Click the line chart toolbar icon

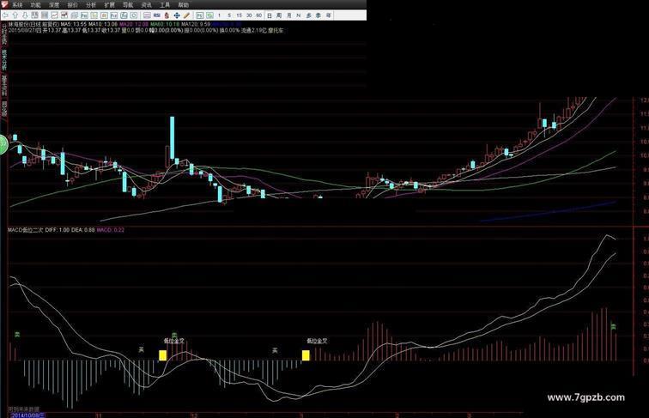54,15
